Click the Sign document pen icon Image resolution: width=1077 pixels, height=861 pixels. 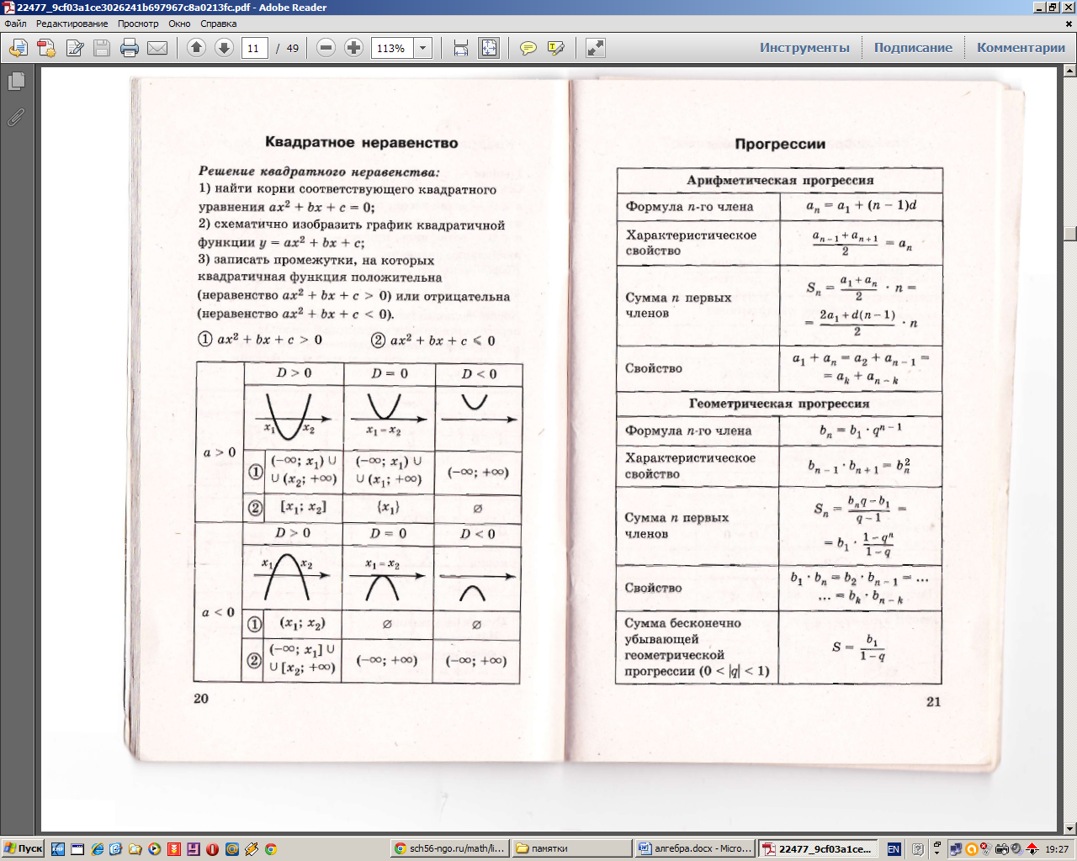click(75, 48)
